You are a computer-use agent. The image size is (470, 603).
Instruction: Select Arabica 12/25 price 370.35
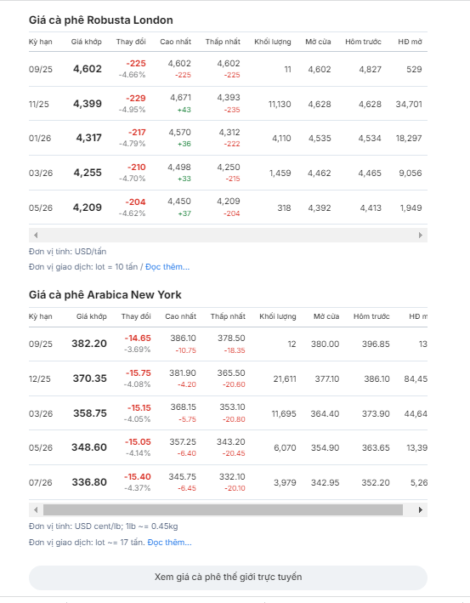(90, 378)
